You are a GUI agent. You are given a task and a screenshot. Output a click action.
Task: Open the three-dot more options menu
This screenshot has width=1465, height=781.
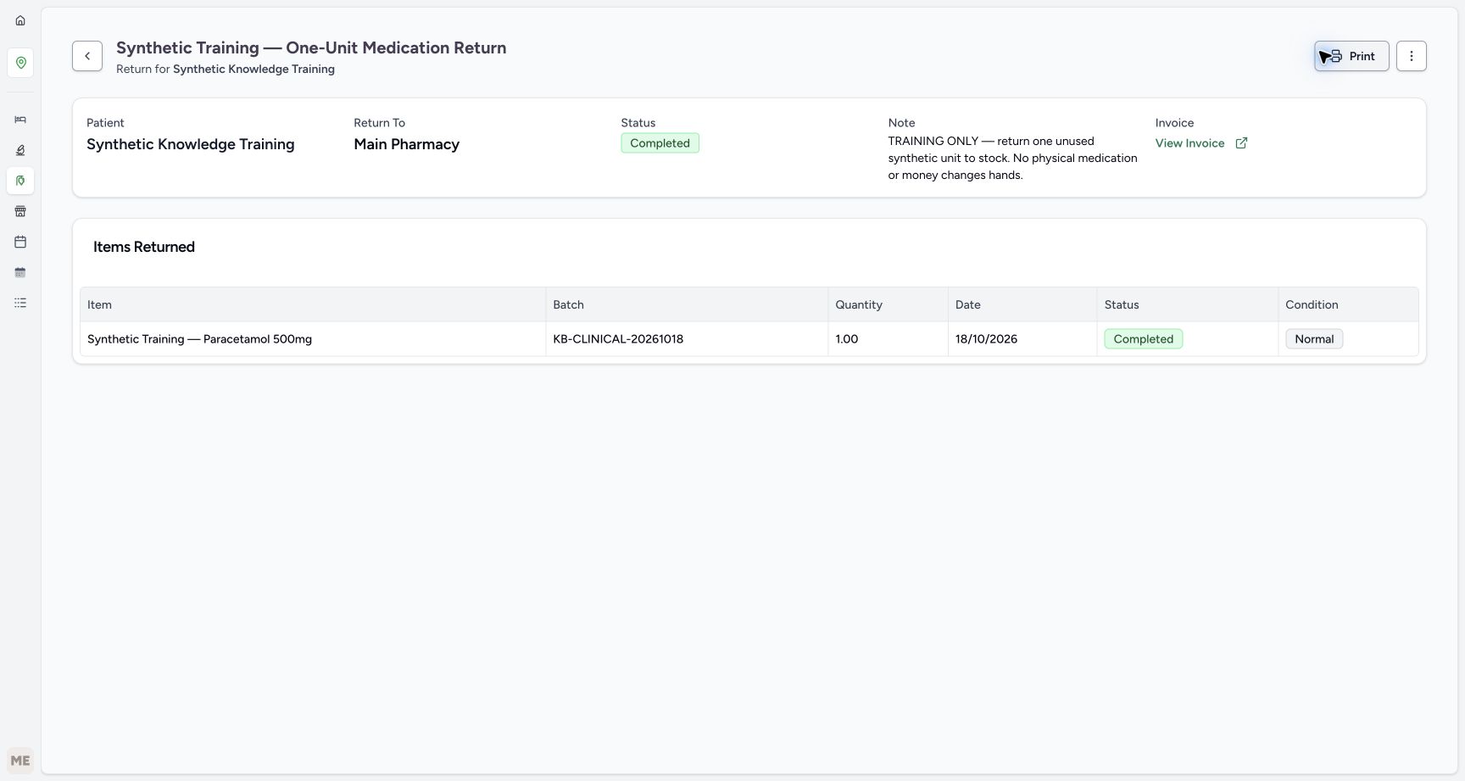coord(1412,56)
